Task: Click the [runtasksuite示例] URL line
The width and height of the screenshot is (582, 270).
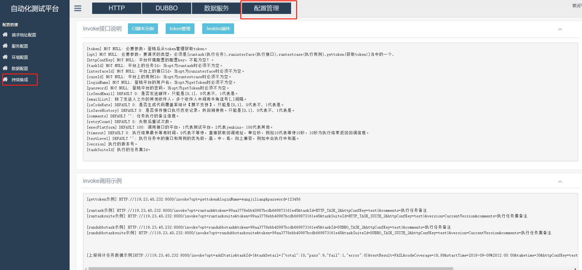Action: tap(307, 216)
